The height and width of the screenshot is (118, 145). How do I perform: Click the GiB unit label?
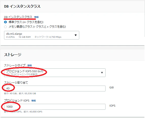coord(111,87)
